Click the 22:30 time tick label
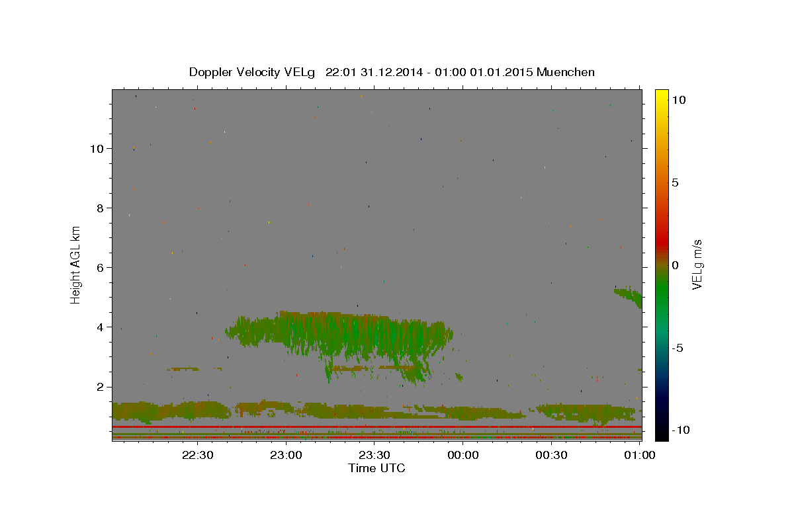Image resolution: width=794 pixels, height=529 pixels. click(x=198, y=456)
